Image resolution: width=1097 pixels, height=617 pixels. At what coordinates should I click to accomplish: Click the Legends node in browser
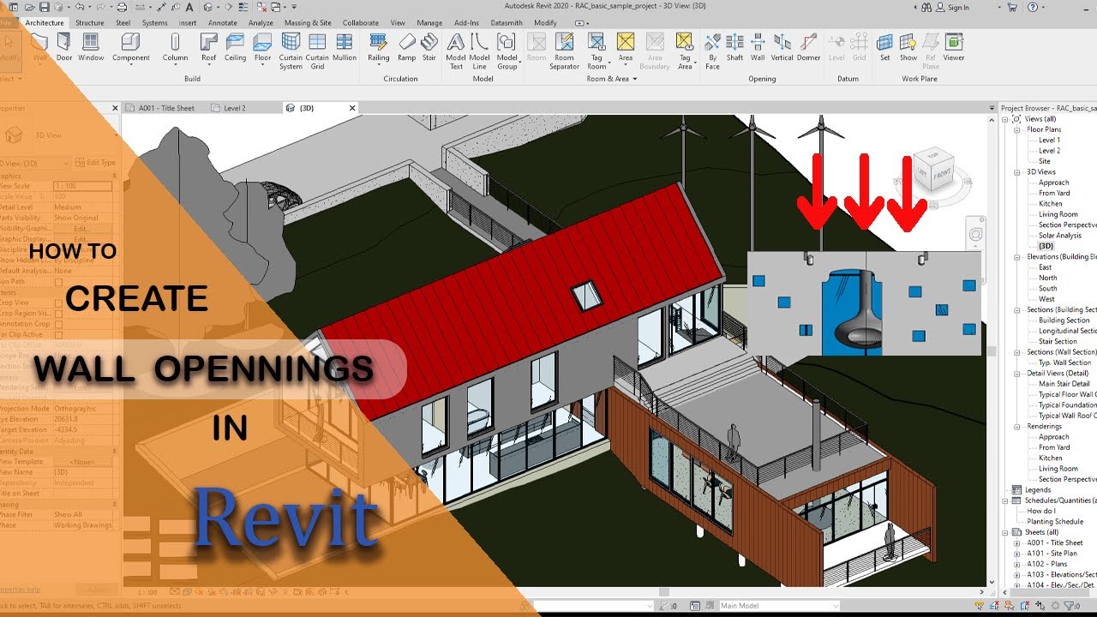click(1038, 490)
